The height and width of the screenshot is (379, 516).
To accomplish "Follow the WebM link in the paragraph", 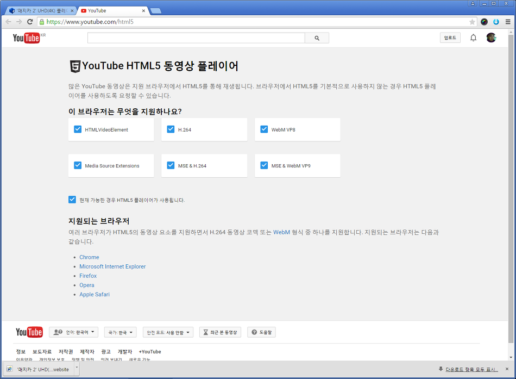I will (281, 232).
